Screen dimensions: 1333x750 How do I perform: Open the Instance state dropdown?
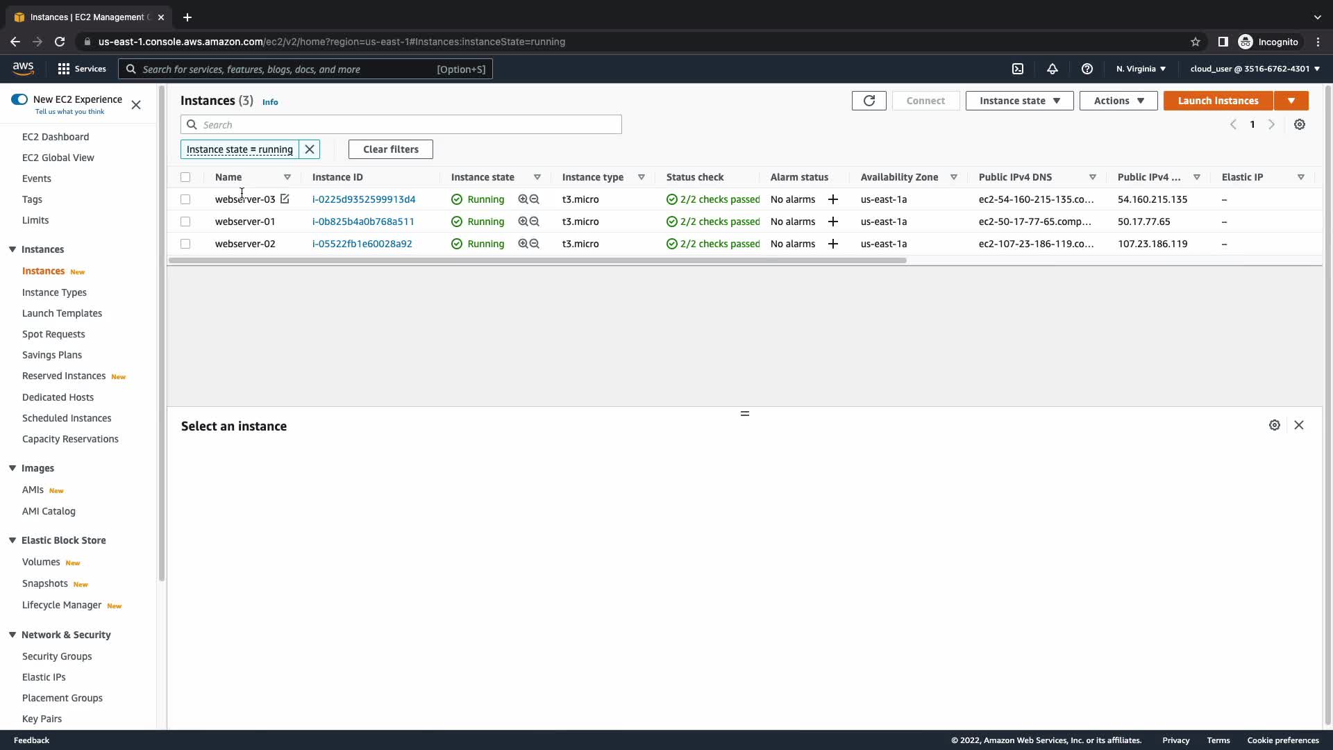click(x=1019, y=101)
